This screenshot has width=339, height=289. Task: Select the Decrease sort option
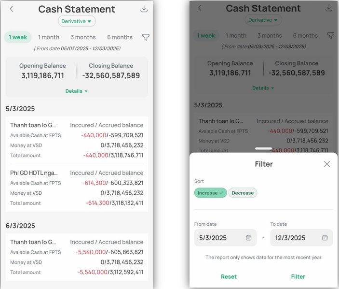(x=243, y=193)
